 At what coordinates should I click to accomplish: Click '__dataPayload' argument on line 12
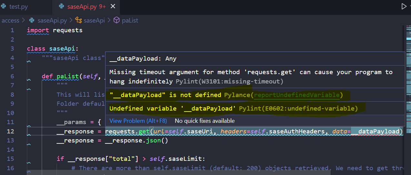(x=375, y=131)
